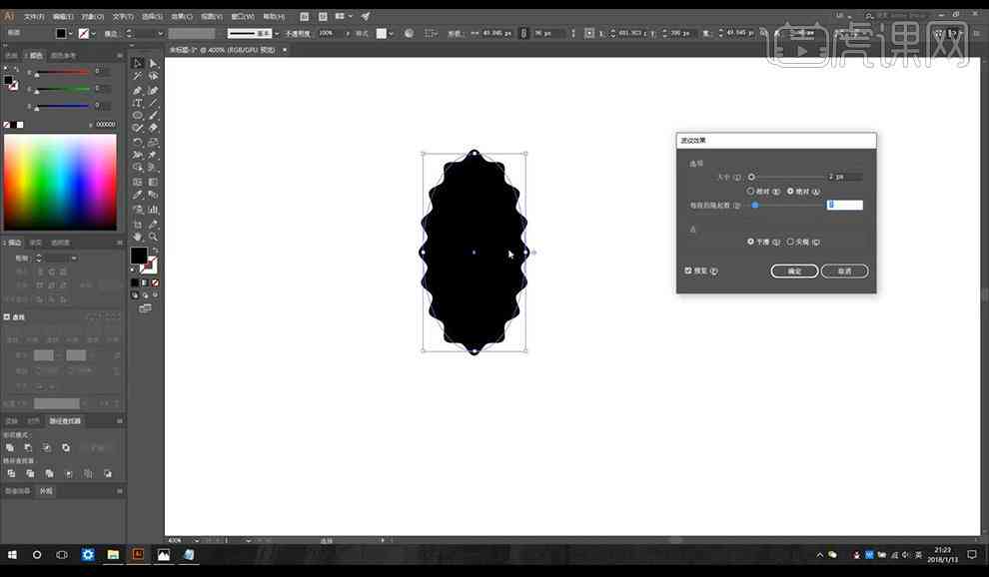
Task: Select the Zoom magnifier tool
Action: [x=153, y=237]
